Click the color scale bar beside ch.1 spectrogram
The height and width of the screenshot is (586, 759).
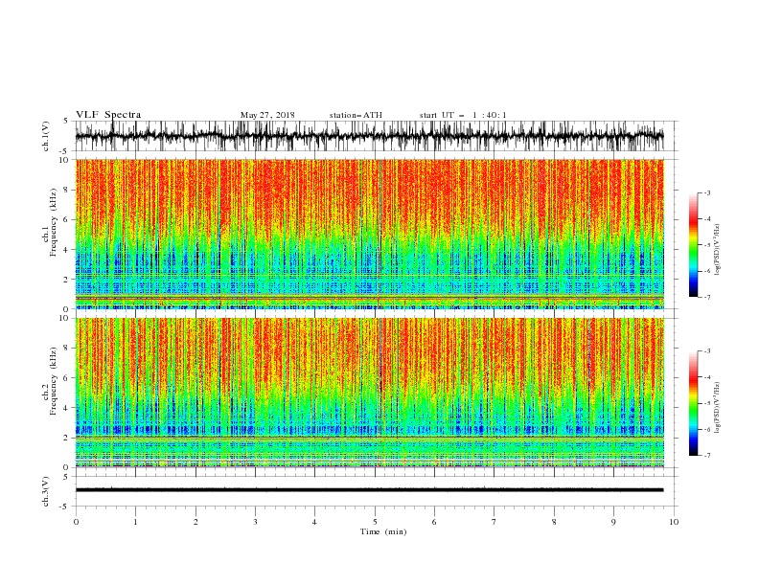[x=693, y=245]
